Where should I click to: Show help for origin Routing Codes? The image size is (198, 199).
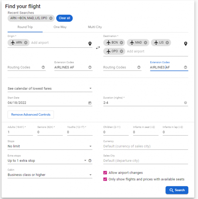click(43, 67)
